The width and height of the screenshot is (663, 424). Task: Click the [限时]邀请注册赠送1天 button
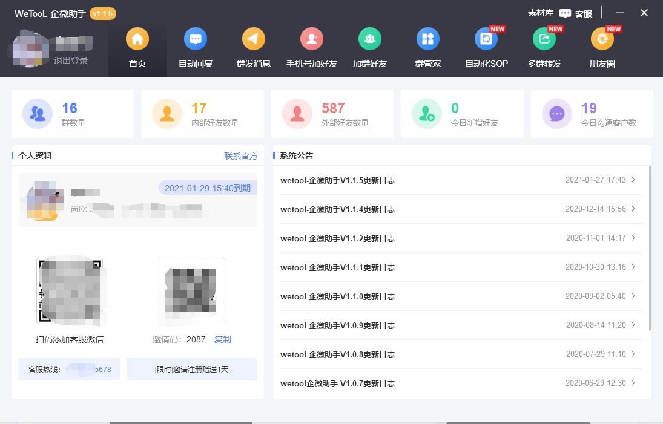point(191,369)
